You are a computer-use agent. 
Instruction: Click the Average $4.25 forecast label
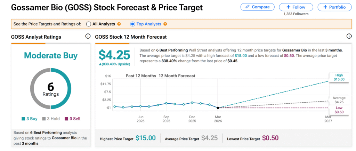coord(339,100)
